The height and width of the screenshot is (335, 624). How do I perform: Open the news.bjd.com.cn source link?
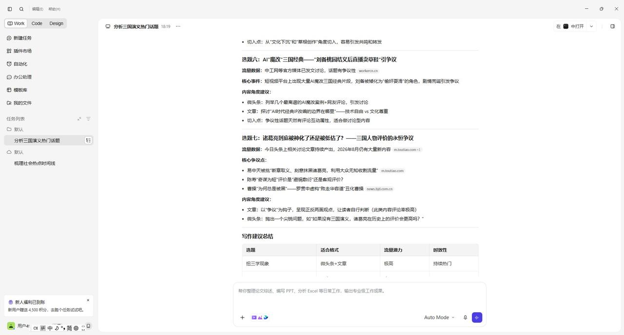click(x=379, y=189)
